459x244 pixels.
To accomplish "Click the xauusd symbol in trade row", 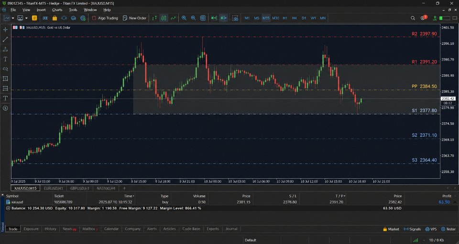I will point(17,202).
